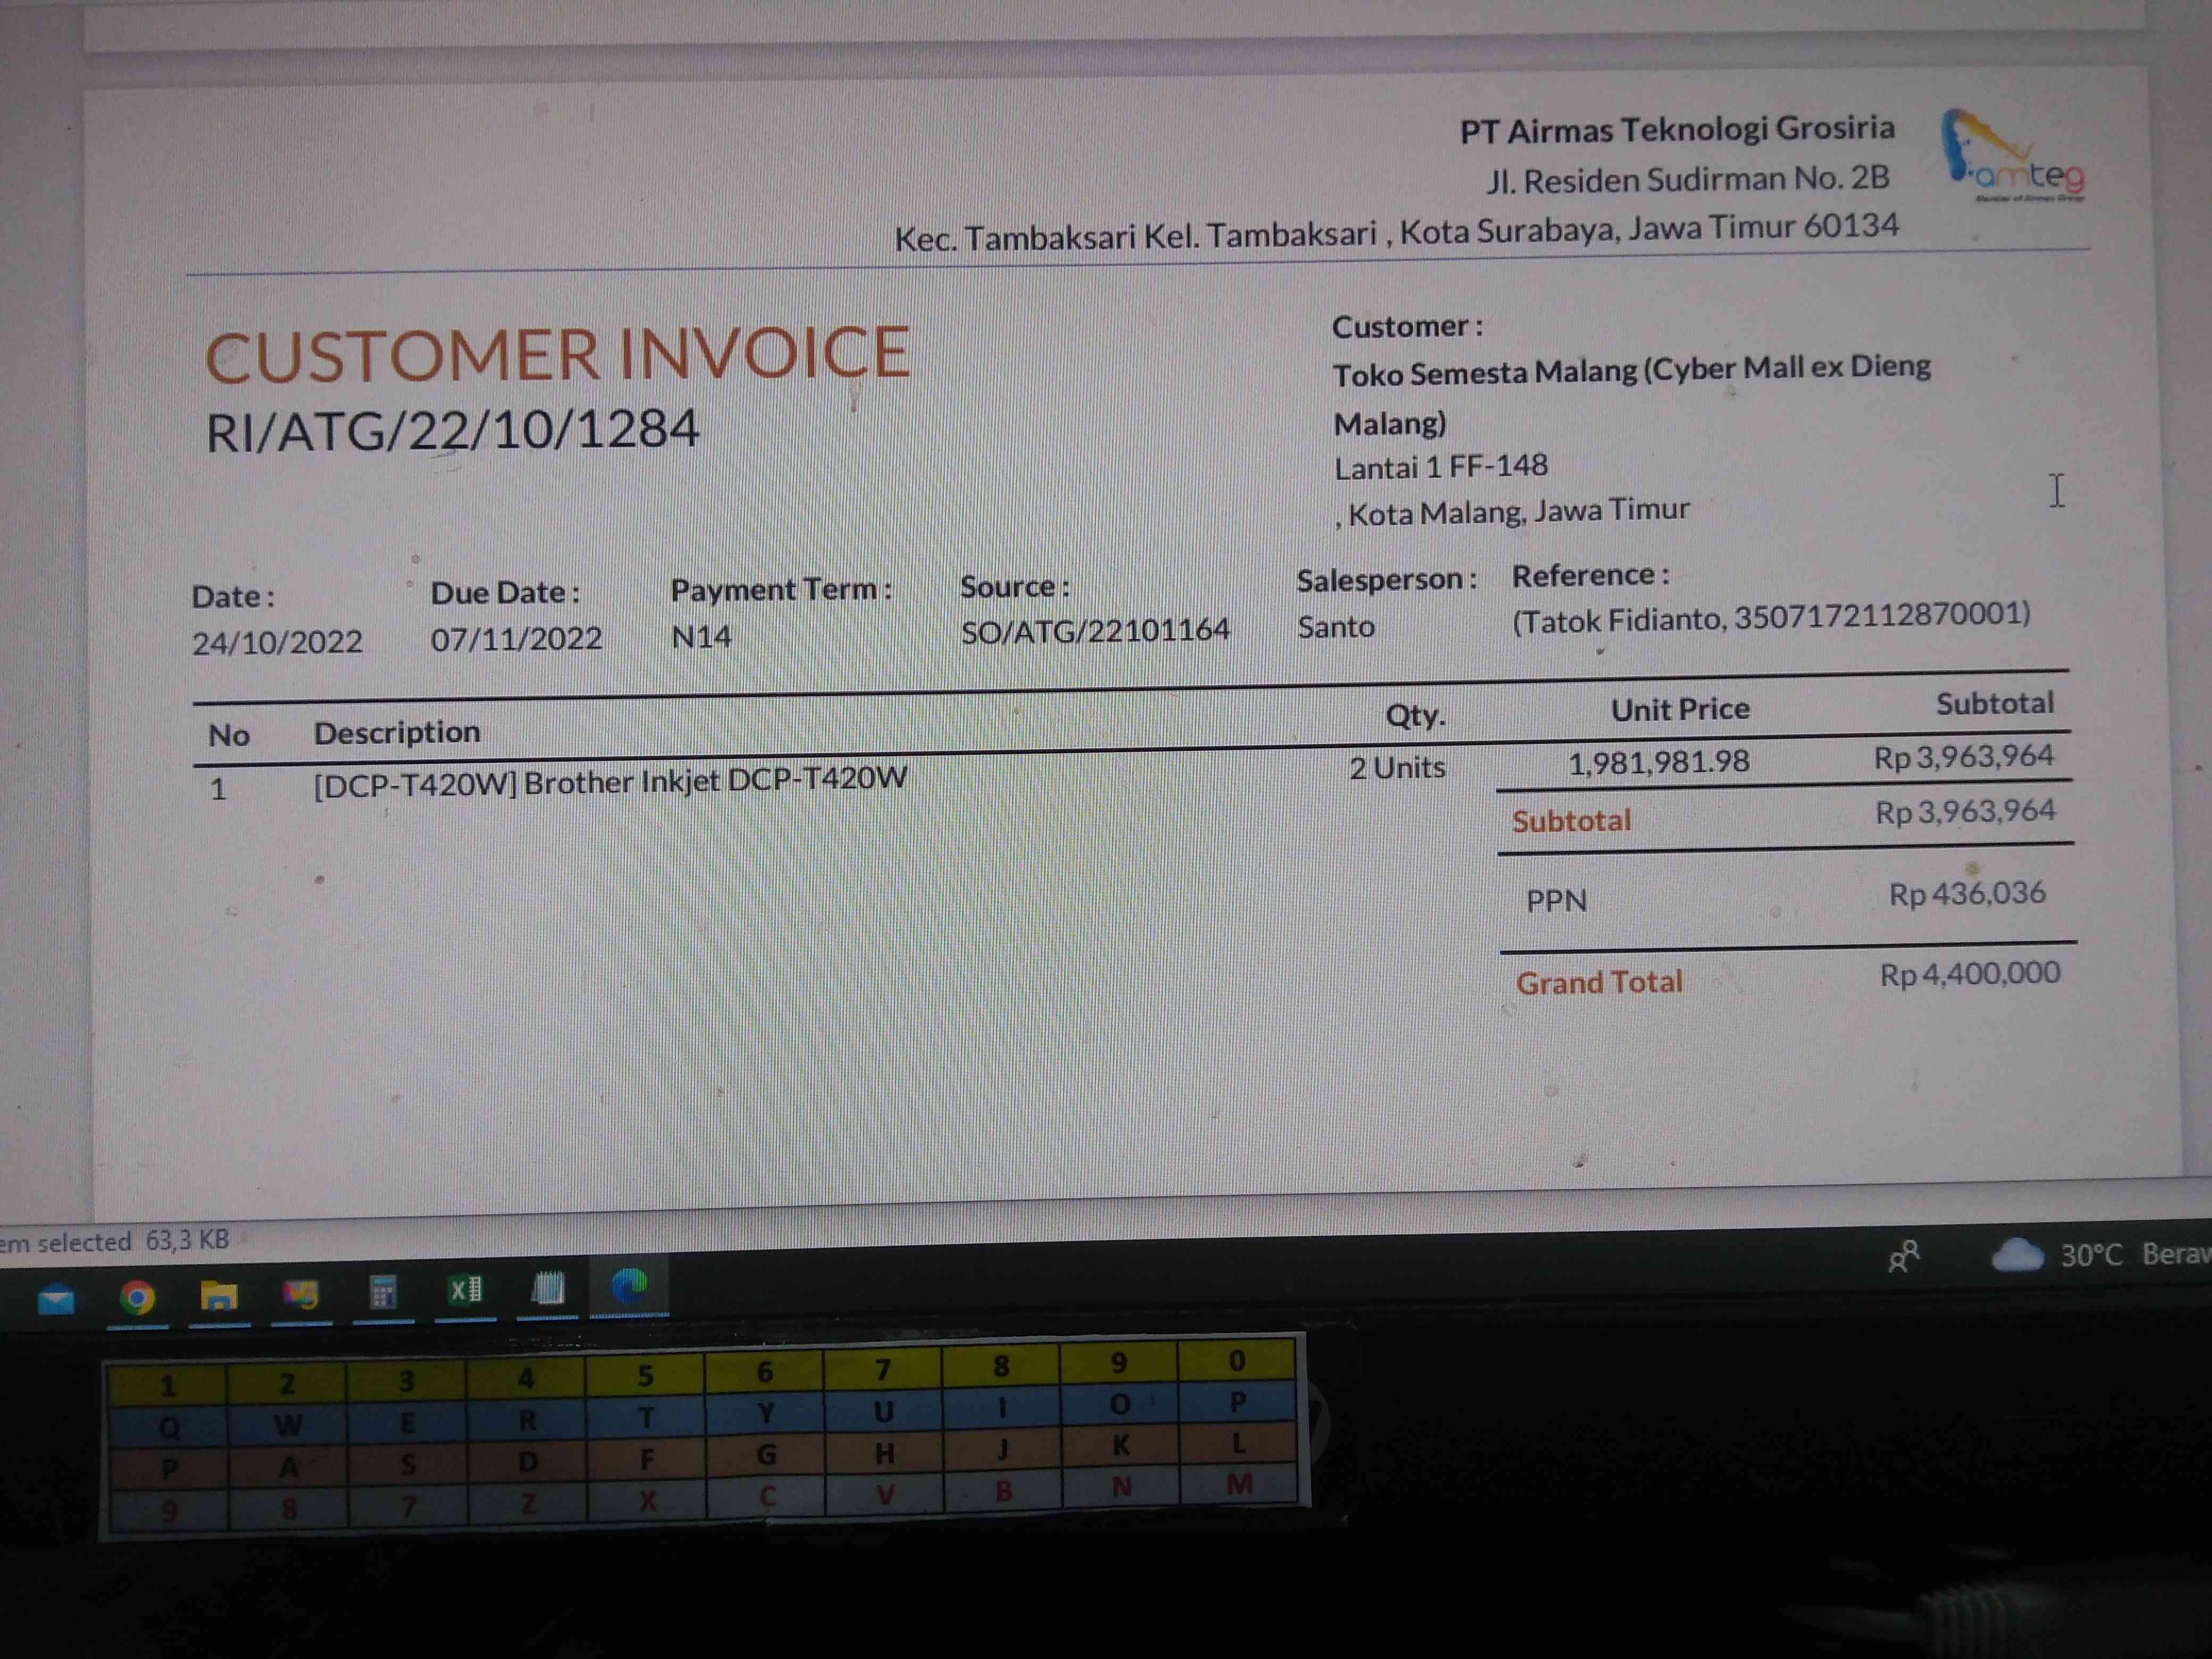Select invoice number RI/ATG/22/10/1284
The image size is (2212, 1659).
[452, 431]
